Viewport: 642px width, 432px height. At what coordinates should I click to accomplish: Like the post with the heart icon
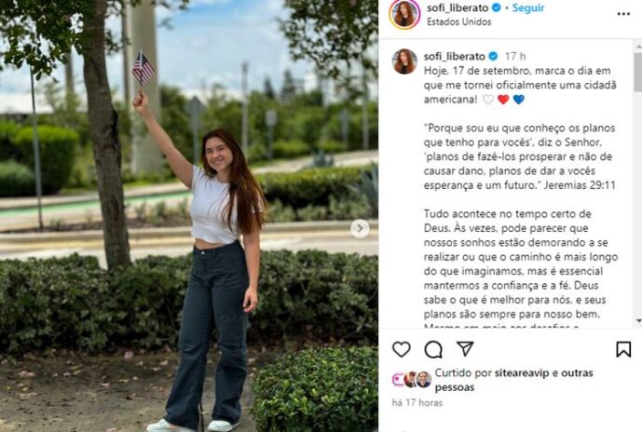(x=402, y=349)
